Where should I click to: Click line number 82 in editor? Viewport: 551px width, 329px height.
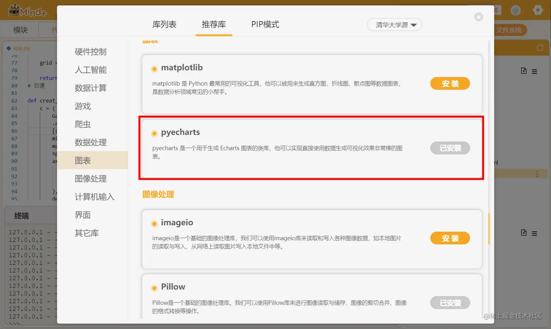(x=14, y=101)
